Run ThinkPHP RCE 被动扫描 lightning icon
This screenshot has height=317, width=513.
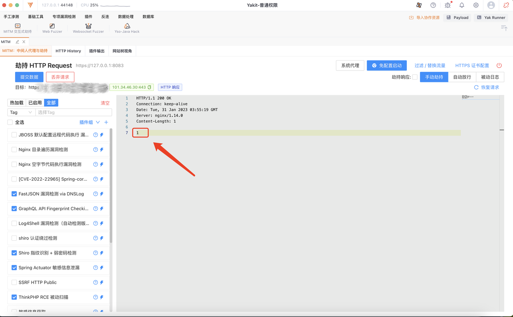[x=102, y=297]
